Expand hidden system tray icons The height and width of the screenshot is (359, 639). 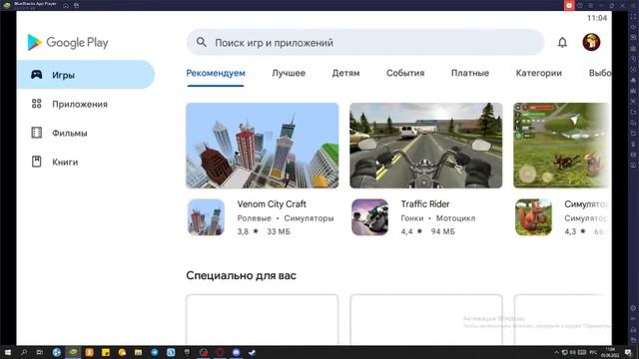556,352
